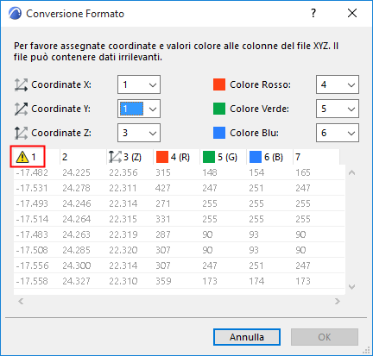Click the blue Colore Blu swatch
The height and width of the screenshot is (356, 373).
tap(219, 133)
